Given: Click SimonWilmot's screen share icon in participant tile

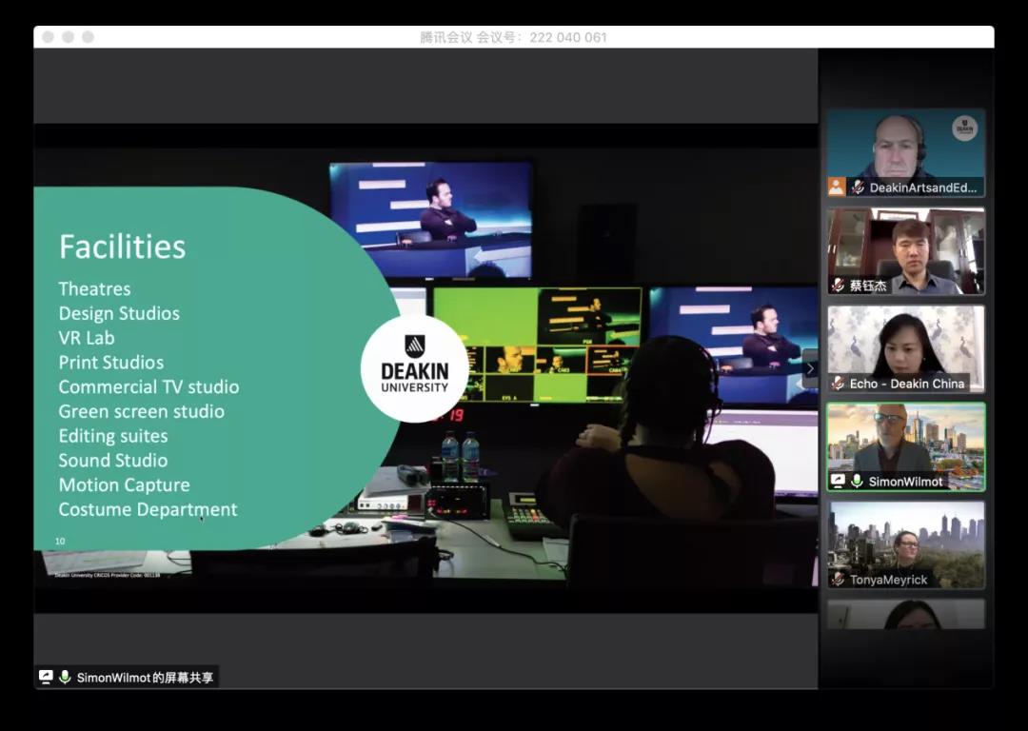Looking at the screenshot, I should coord(838,482).
